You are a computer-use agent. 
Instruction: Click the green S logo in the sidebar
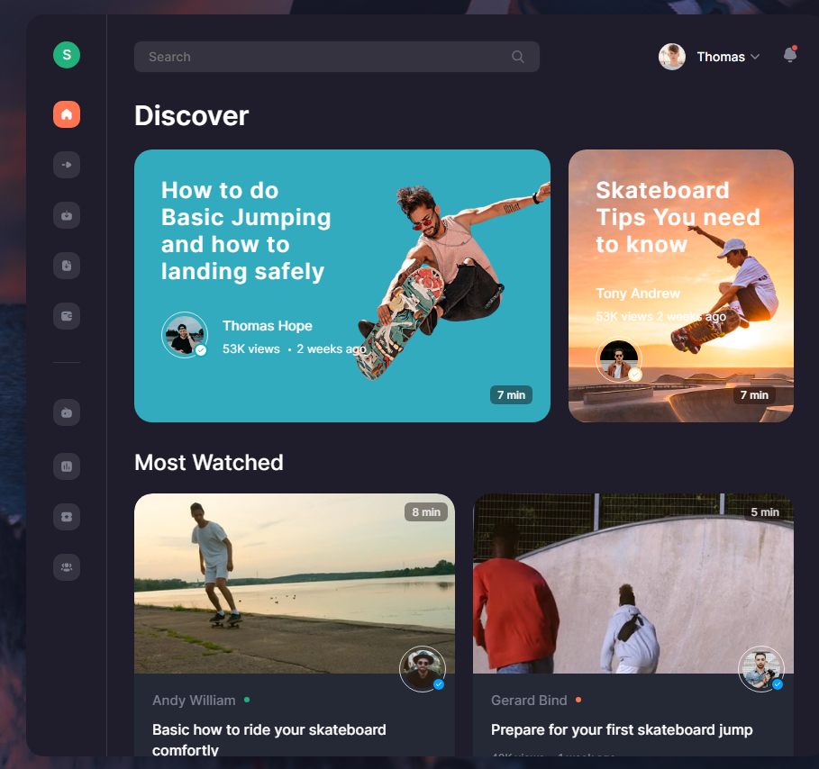click(67, 55)
